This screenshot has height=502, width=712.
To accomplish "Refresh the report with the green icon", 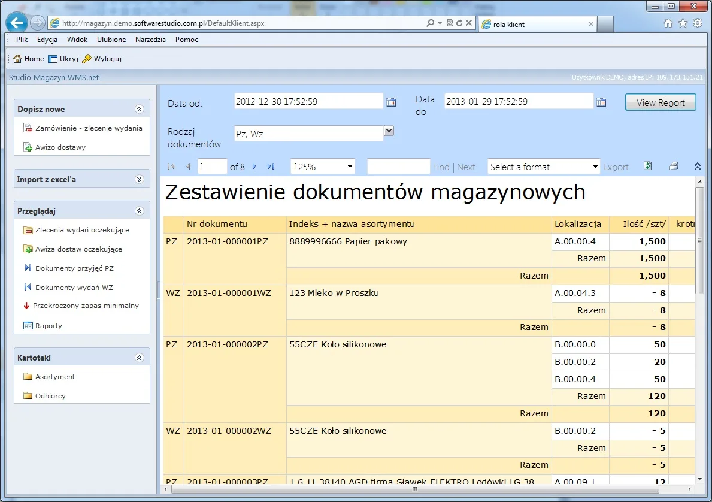I will 648,167.
